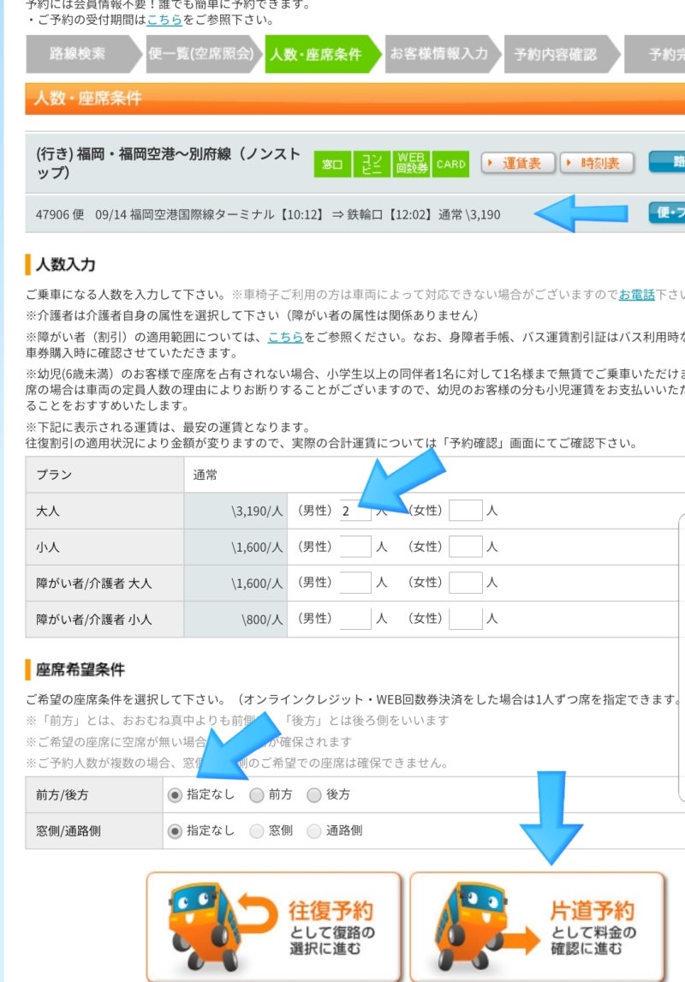Click 障がい者/介護者 小人 男性 count field
The image size is (685, 982).
coord(354,619)
